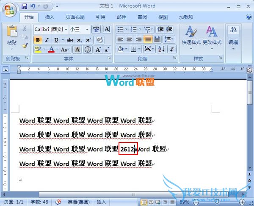Apply shading paint bucket fill
The width and height of the screenshot is (254, 206).
click(x=121, y=49)
